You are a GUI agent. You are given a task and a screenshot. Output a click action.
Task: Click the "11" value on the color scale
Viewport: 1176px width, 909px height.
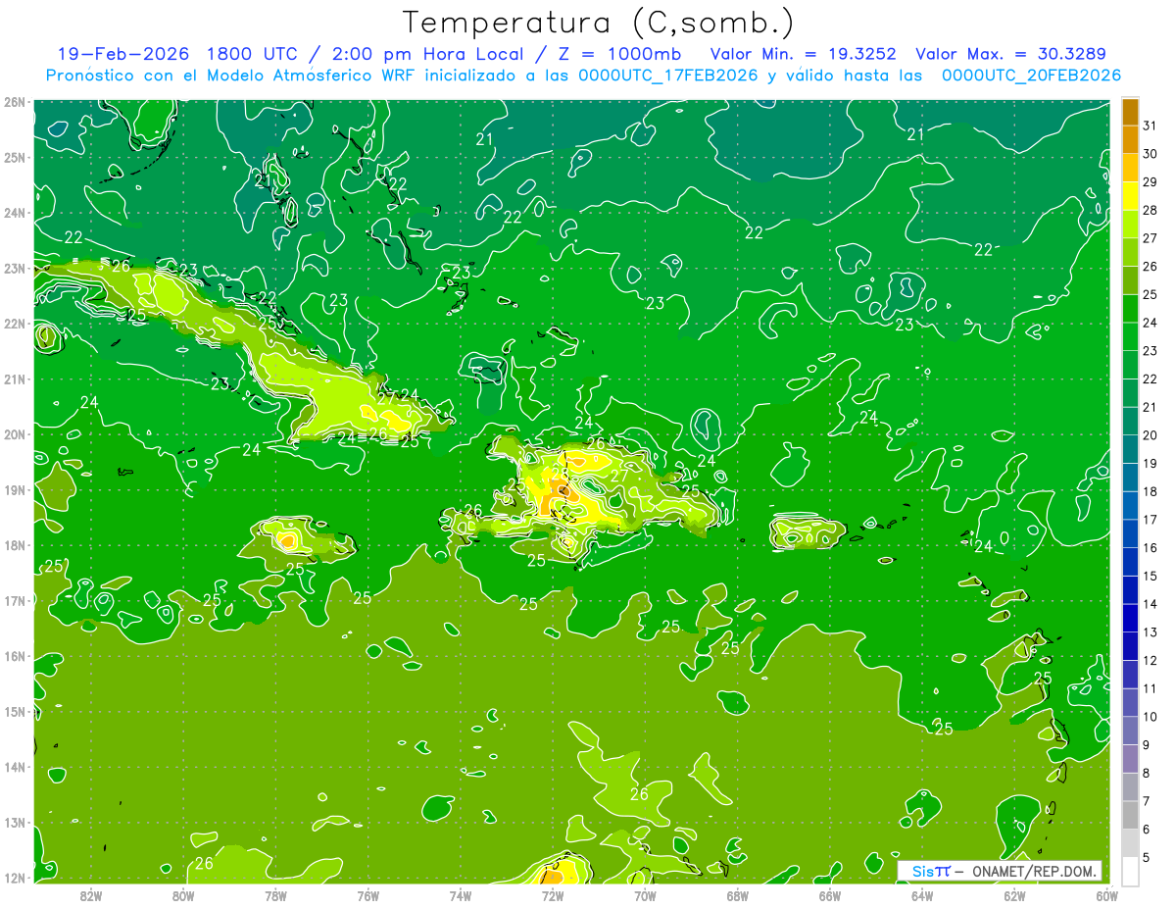(x=1151, y=688)
